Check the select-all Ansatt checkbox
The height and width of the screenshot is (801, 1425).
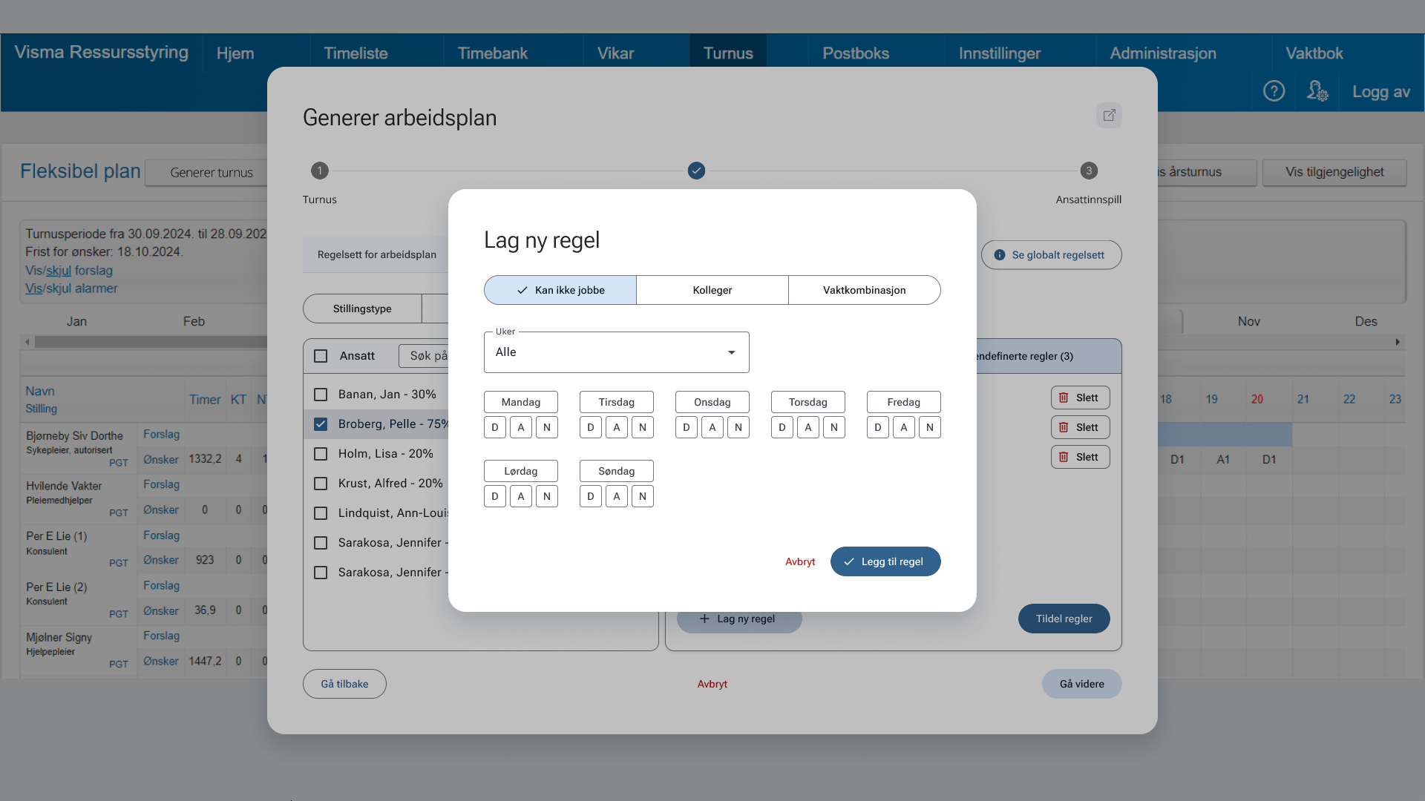pyautogui.click(x=321, y=356)
